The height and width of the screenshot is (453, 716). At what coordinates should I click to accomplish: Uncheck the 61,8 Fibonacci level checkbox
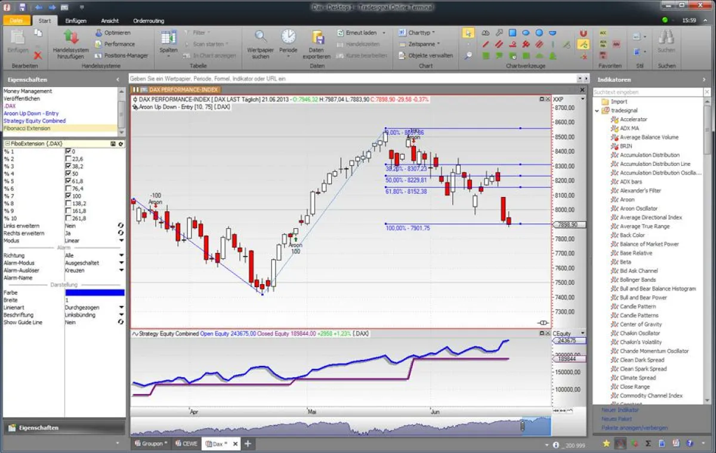68,181
